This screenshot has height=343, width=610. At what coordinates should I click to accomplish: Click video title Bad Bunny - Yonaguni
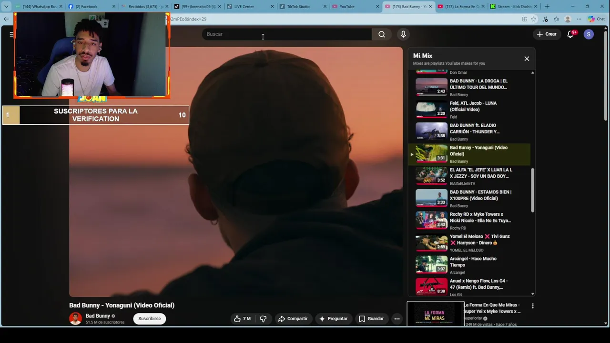tap(122, 305)
